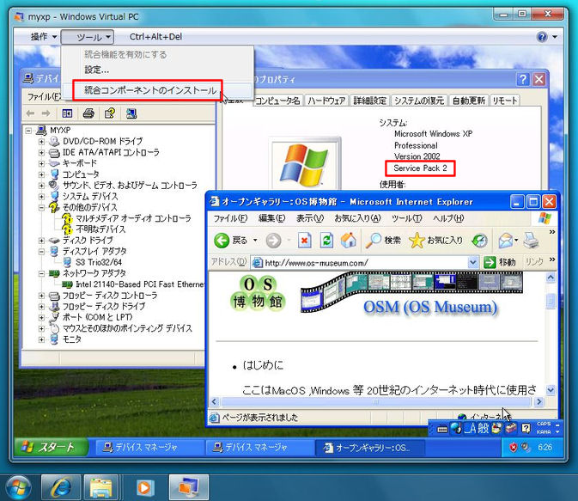Click Device Manager forward arrow

point(46,113)
